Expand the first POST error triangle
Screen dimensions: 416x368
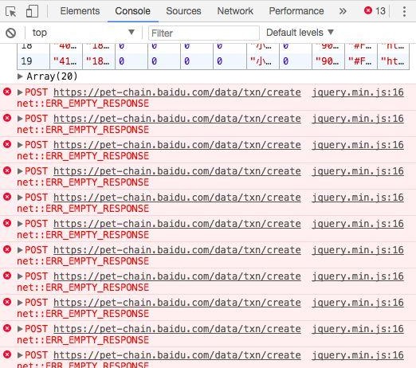(20, 92)
